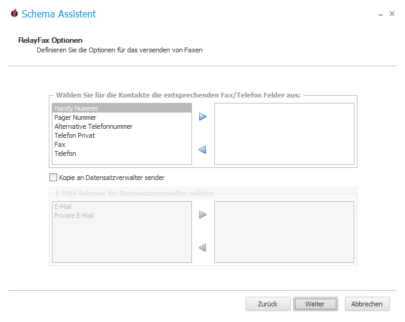Cancel the wizard with Abbrechen
The width and height of the screenshot is (405, 322).
pyautogui.click(x=367, y=304)
